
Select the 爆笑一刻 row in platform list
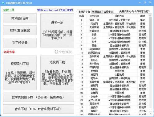pyautogui.click(x=112, y=20)
